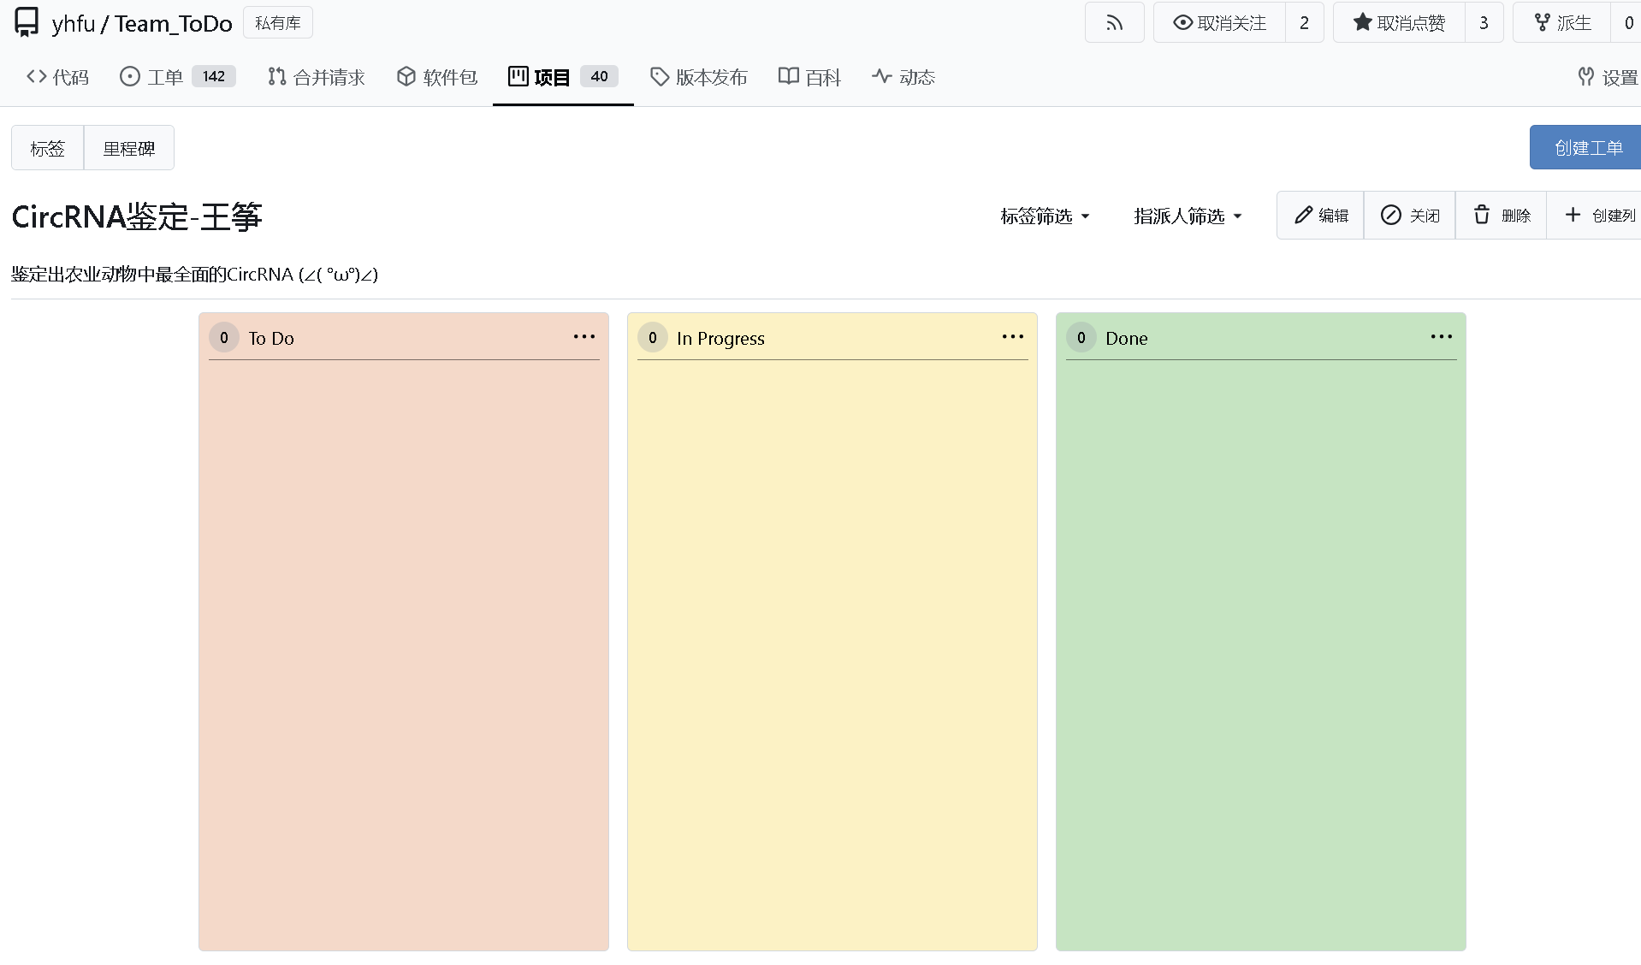1641x965 pixels.
Task: Click the RSS feed icon
Action: point(1114,23)
